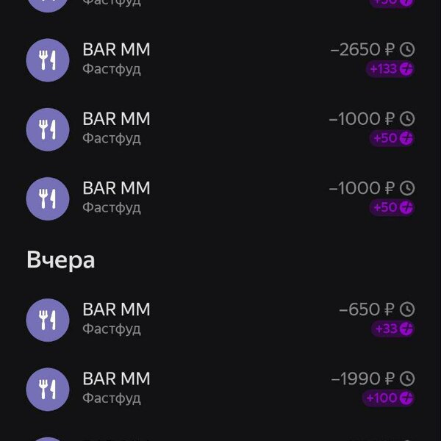The image size is (441, 441).
Task: Tap the Вчера section header
Action: [x=61, y=260]
